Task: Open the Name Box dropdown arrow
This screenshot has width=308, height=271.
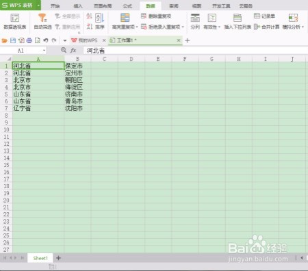Action: pos(44,51)
